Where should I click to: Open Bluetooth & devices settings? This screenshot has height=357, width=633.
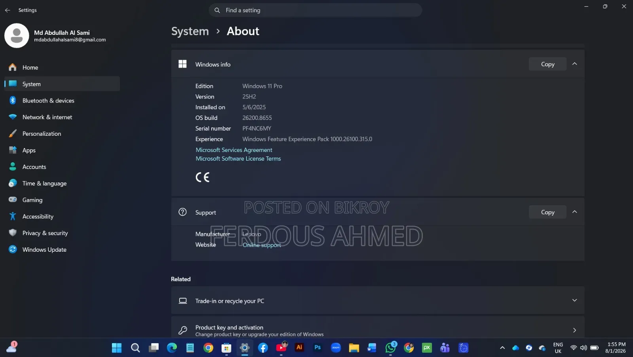62,101
